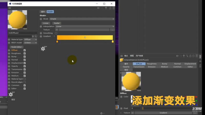Select the Roughness tab in Attribute Manager

click(x=152, y=64)
